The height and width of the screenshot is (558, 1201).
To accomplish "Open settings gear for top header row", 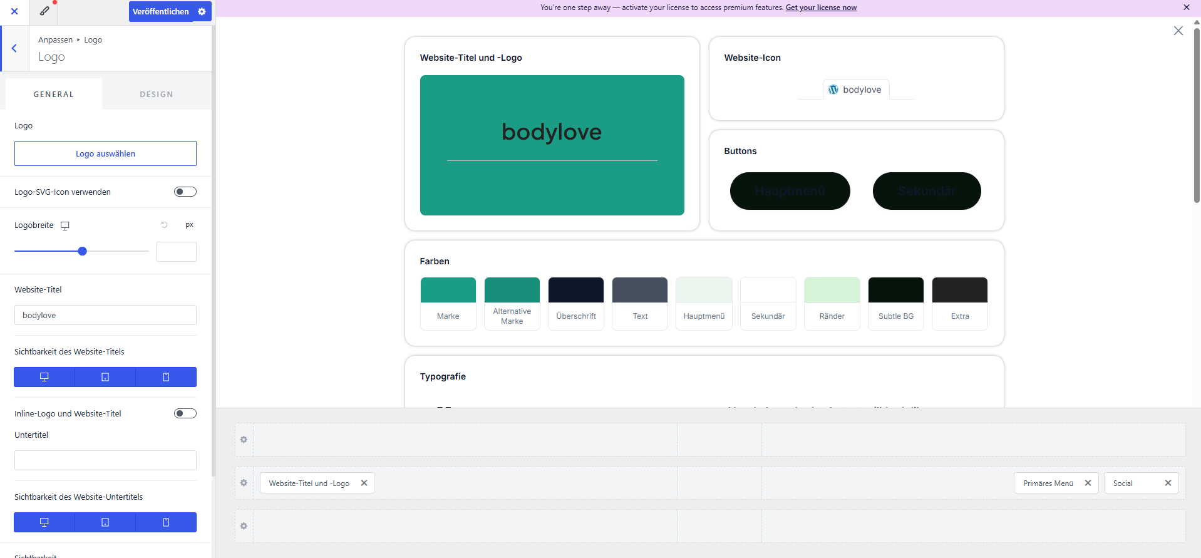I will coord(244,440).
